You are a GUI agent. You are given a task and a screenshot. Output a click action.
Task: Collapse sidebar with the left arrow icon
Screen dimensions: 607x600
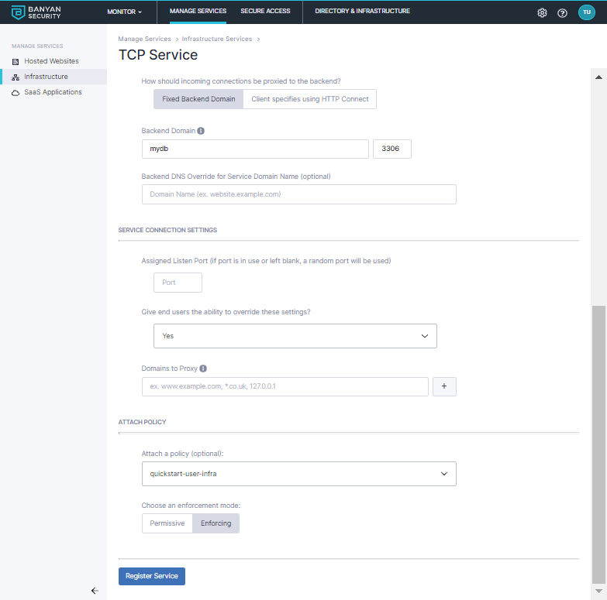(x=95, y=591)
